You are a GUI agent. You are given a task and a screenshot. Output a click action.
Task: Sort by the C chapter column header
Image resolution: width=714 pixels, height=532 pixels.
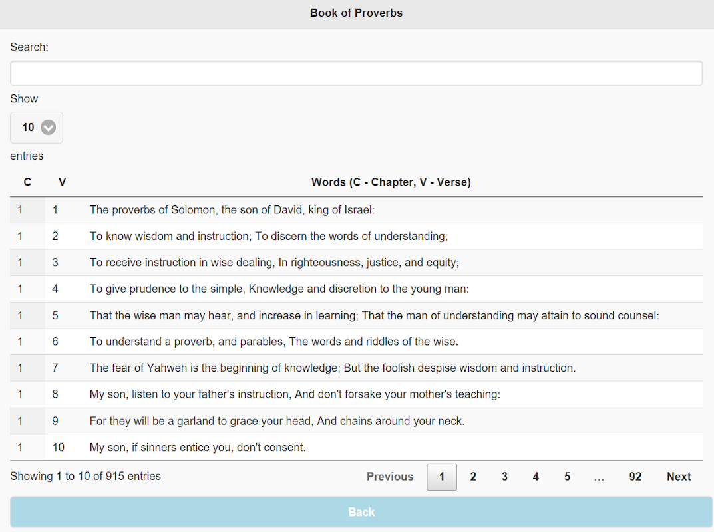27,182
